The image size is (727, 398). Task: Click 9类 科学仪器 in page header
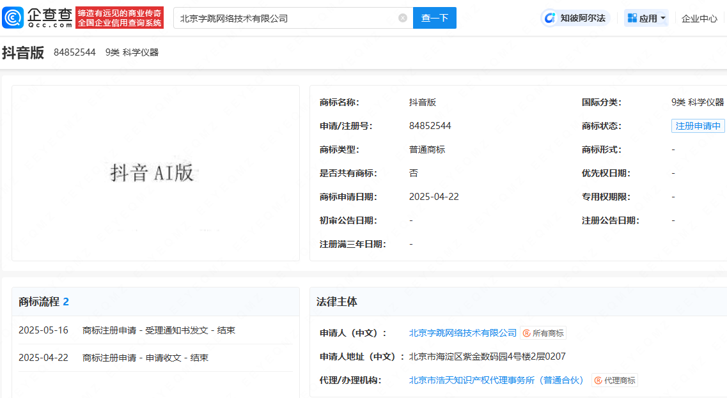[132, 52]
